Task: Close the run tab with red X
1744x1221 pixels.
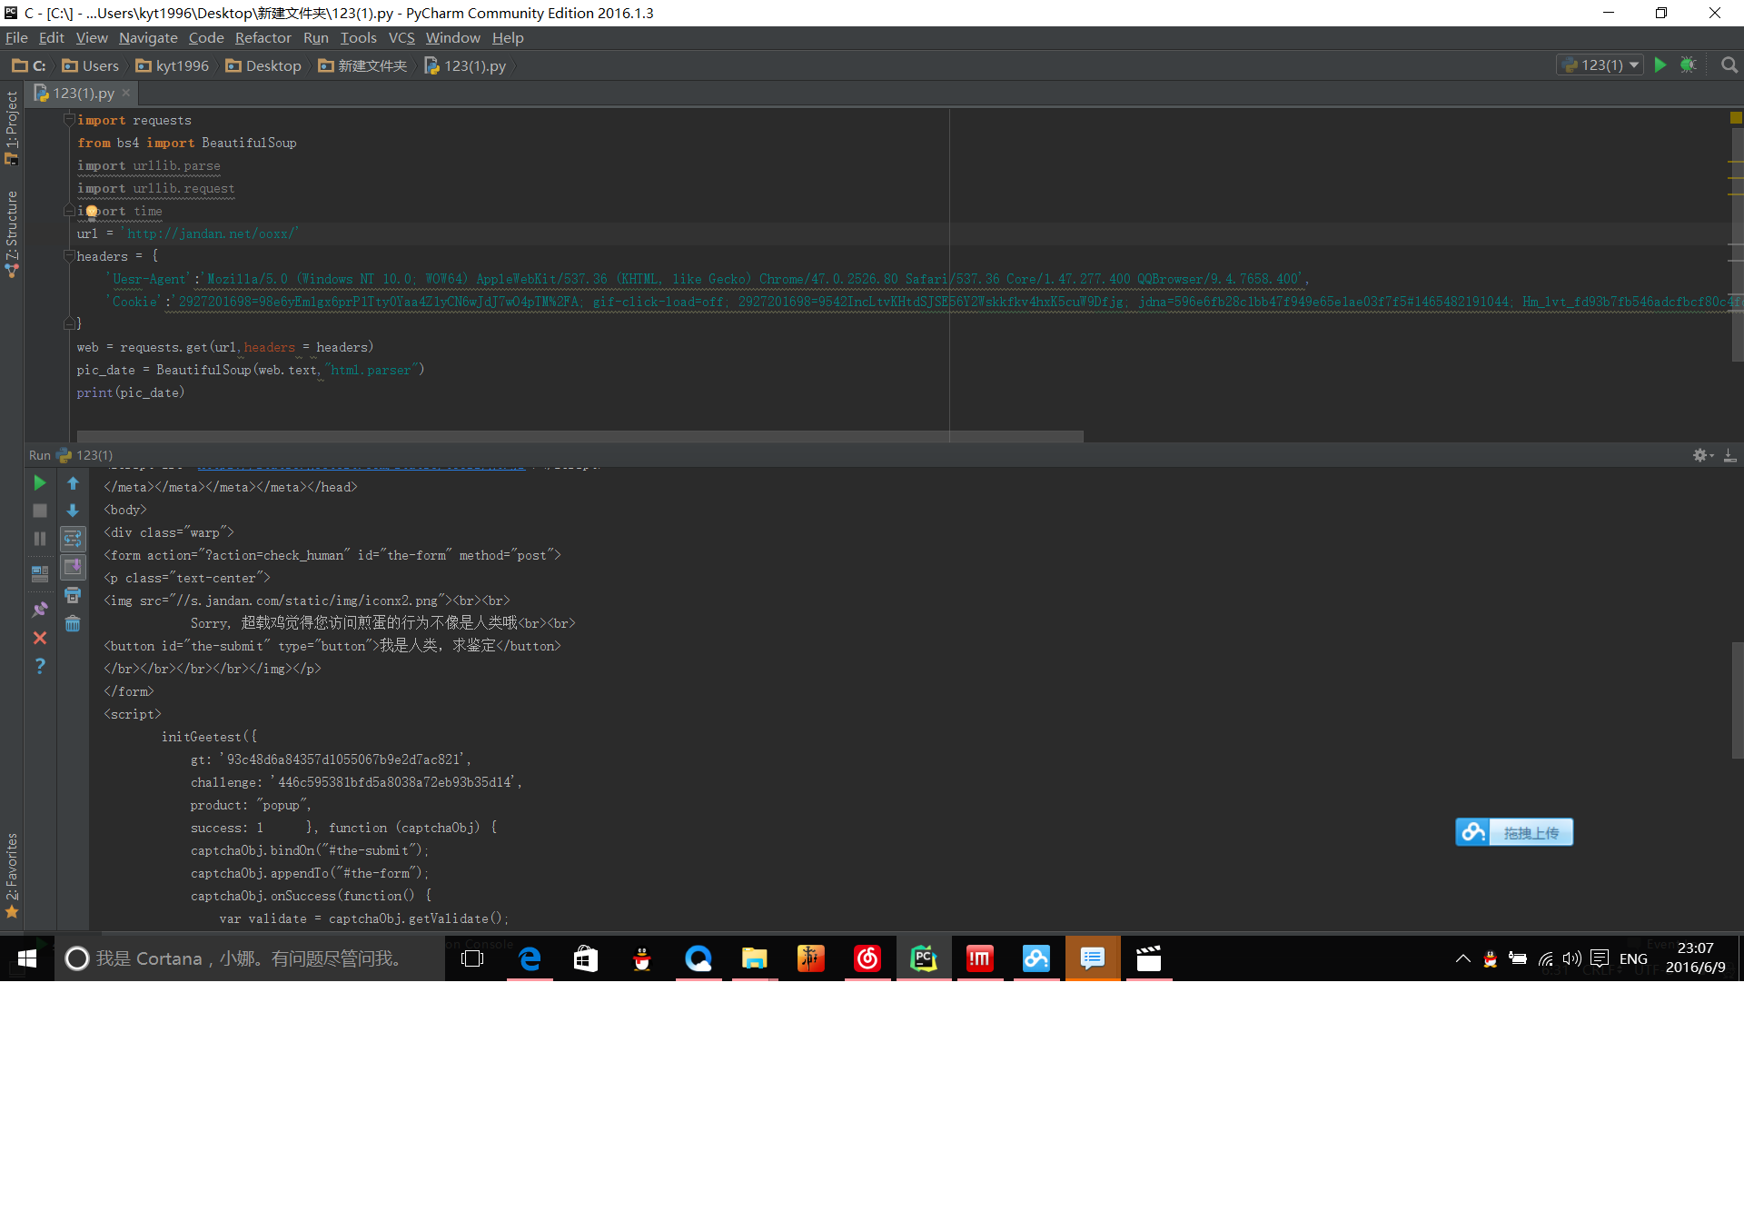Action: tap(40, 638)
